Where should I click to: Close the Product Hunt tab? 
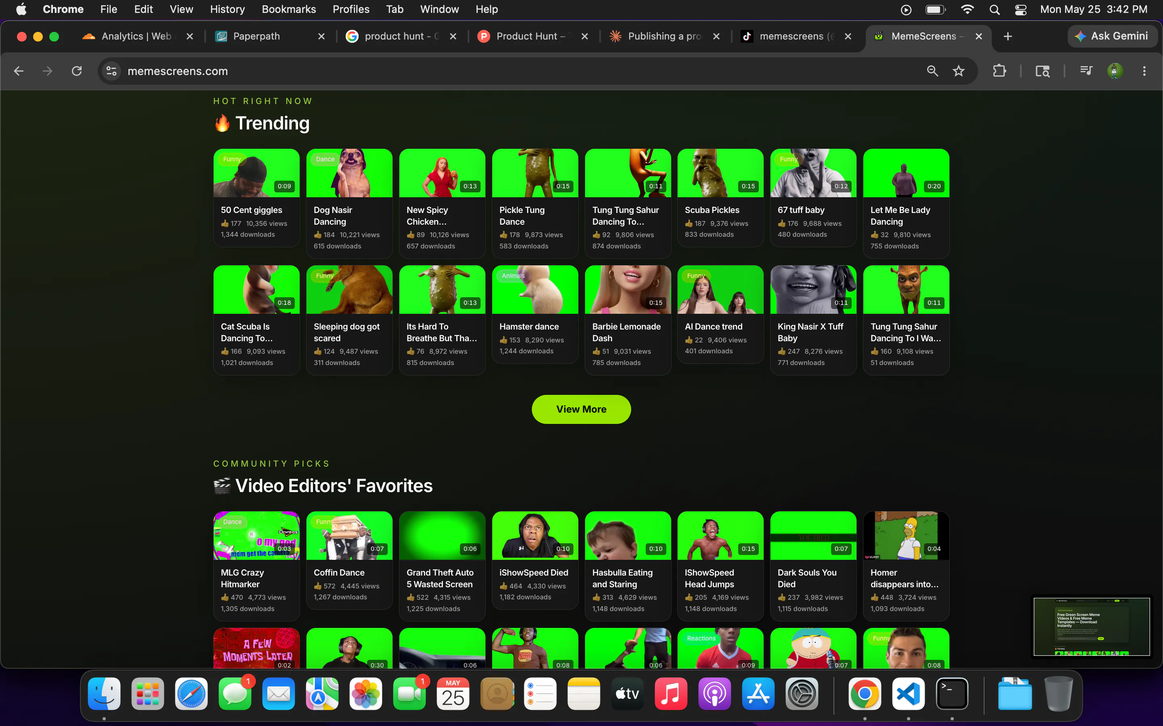click(584, 36)
